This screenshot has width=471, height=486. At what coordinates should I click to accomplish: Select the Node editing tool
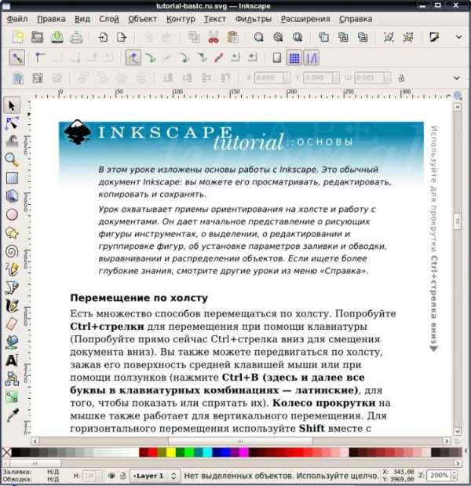coord(12,123)
